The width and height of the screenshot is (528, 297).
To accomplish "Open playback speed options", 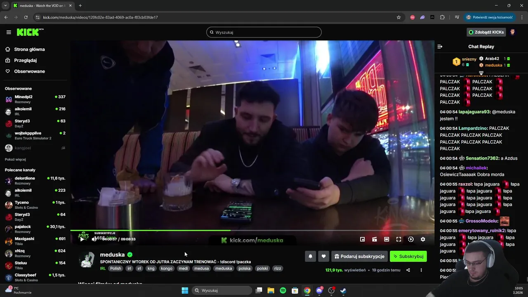I will coord(411,239).
